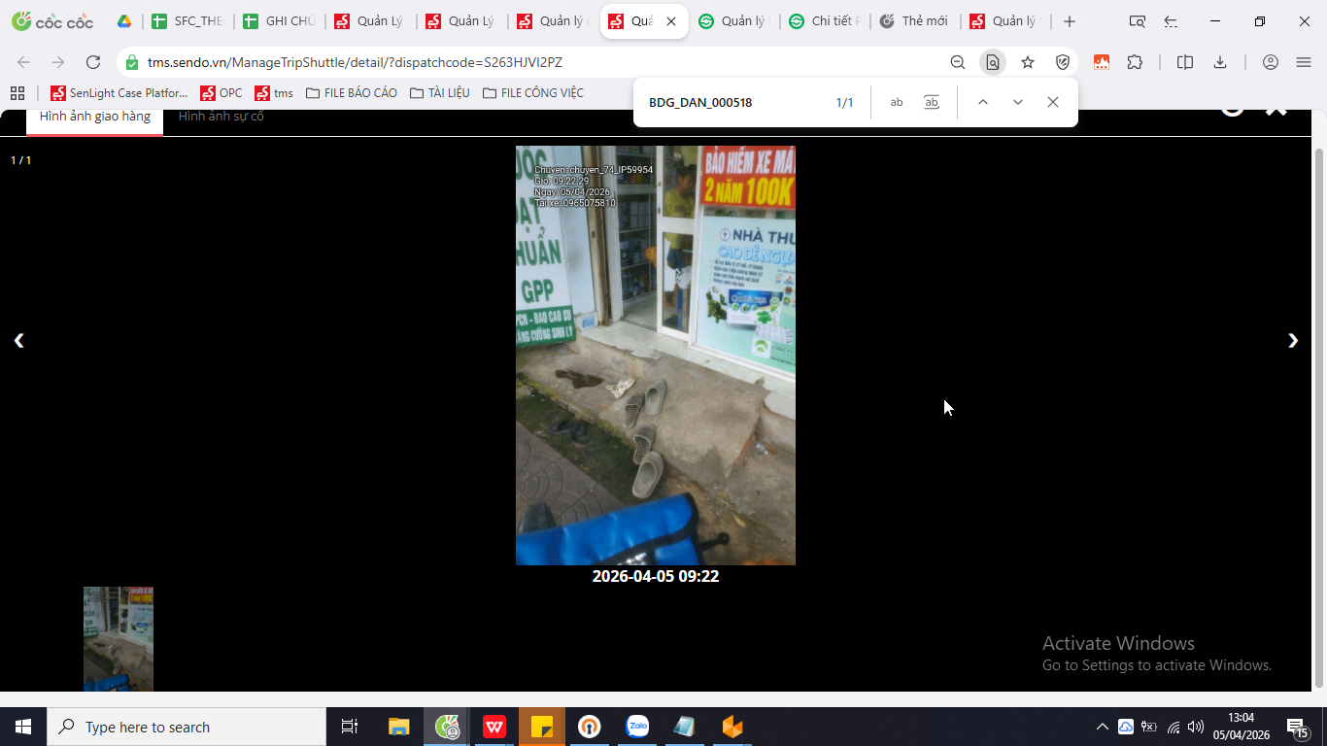Open the downloads panel

click(x=1220, y=62)
